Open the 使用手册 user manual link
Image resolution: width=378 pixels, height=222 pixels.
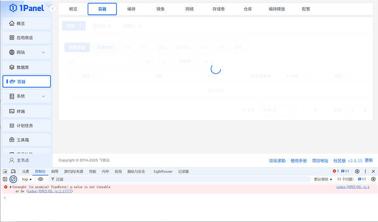point(299,161)
